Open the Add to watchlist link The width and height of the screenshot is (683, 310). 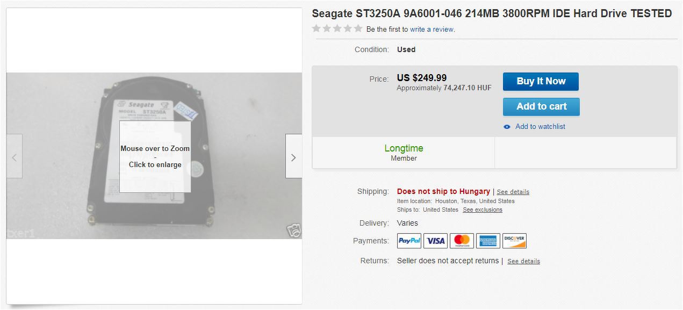[540, 127]
